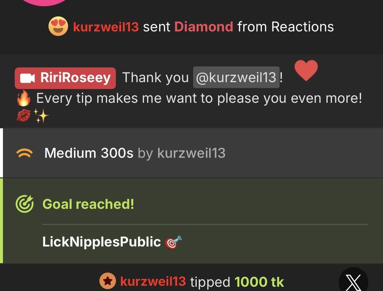The height and width of the screenshot is (291, 383).
Task: Open kurzweil13 profile from Diamond reaction line
Action: pos(106,27)
